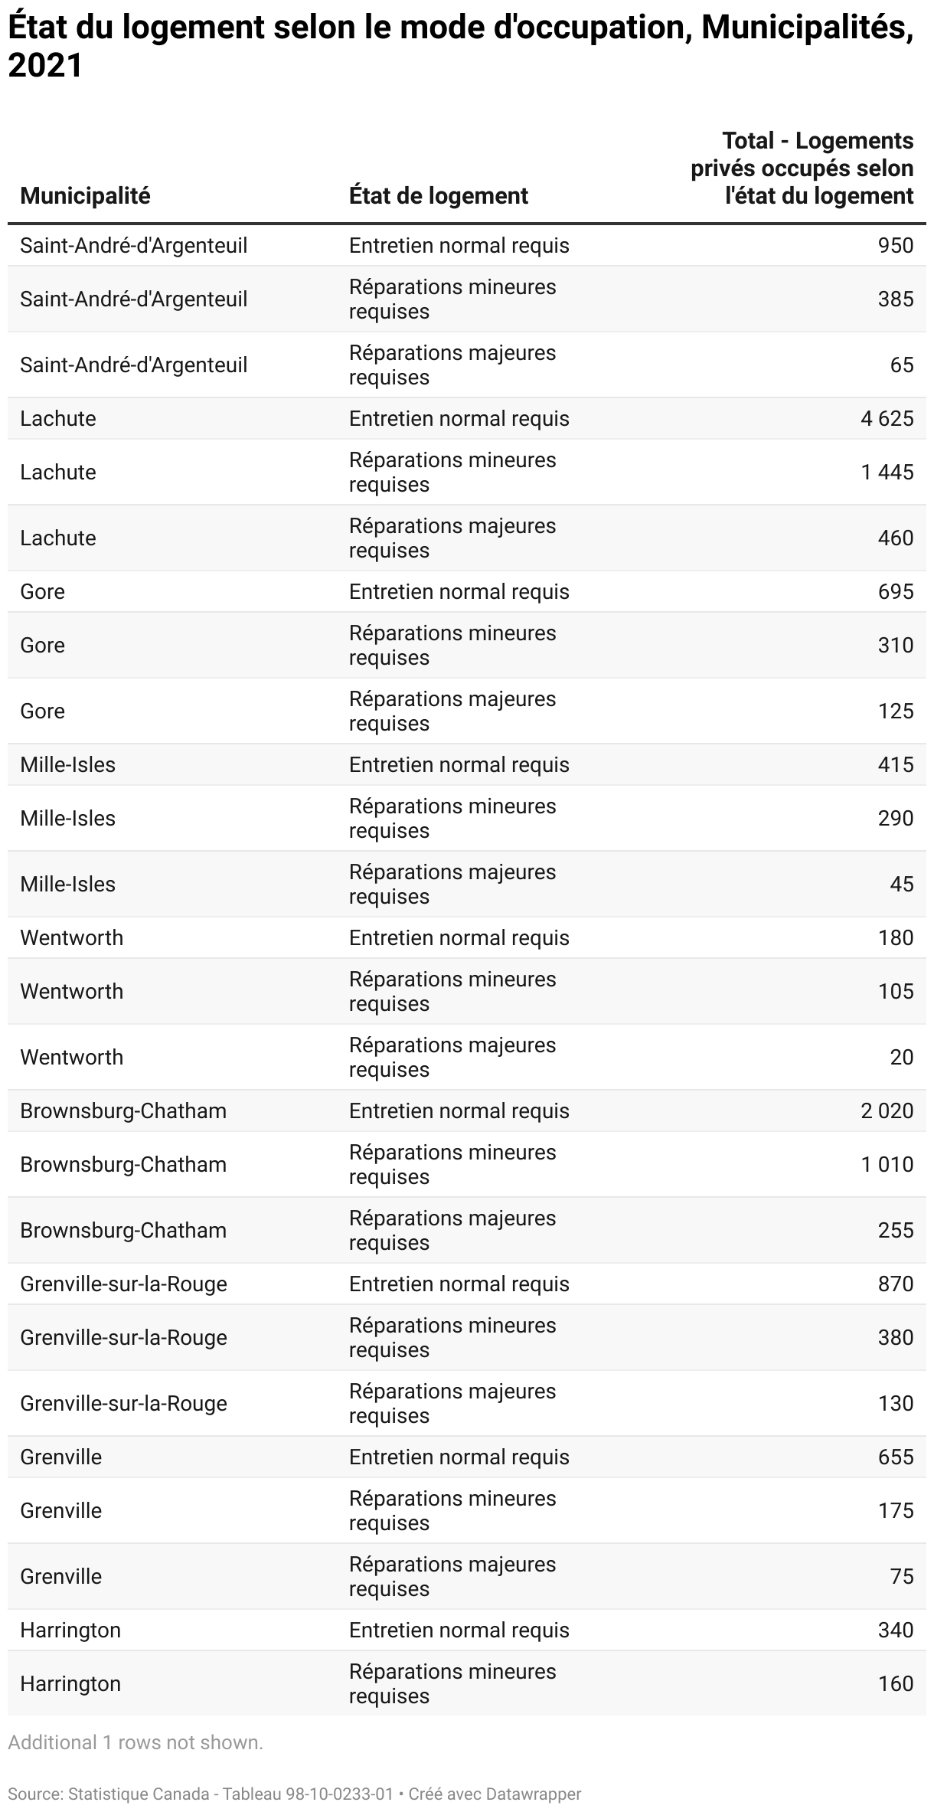The height and width of the screenshot is (1812, 934).
Task: Click the value 4 625 for Lachute
Action: (x=887, y=418)
